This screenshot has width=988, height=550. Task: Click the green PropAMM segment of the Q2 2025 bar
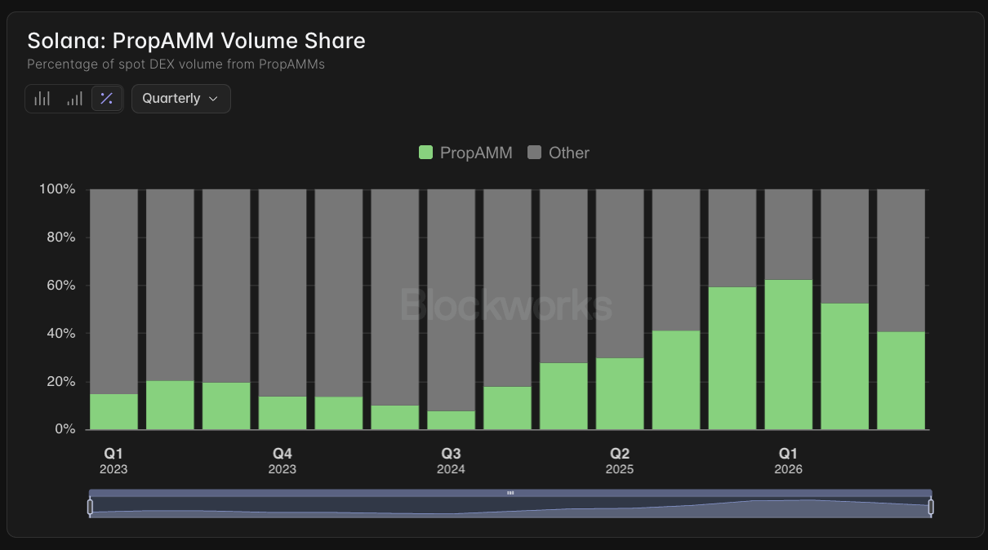click(620, 393)
